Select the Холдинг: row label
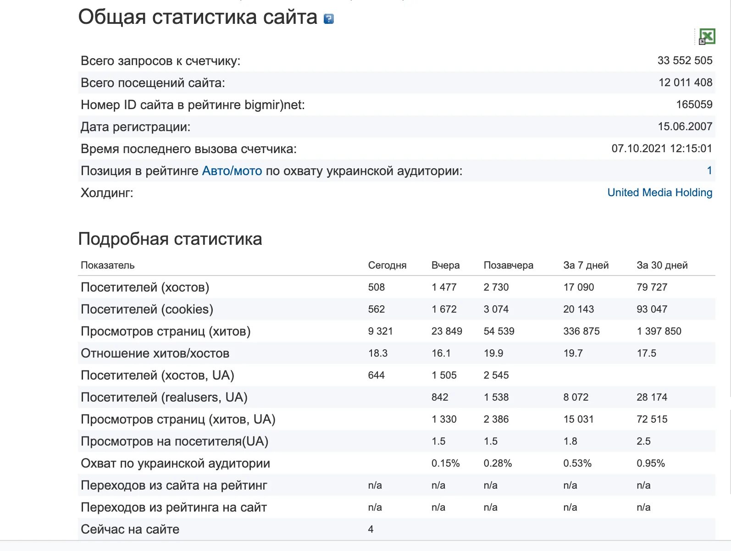This screenshot has width=731, height=551. (107, 193)
